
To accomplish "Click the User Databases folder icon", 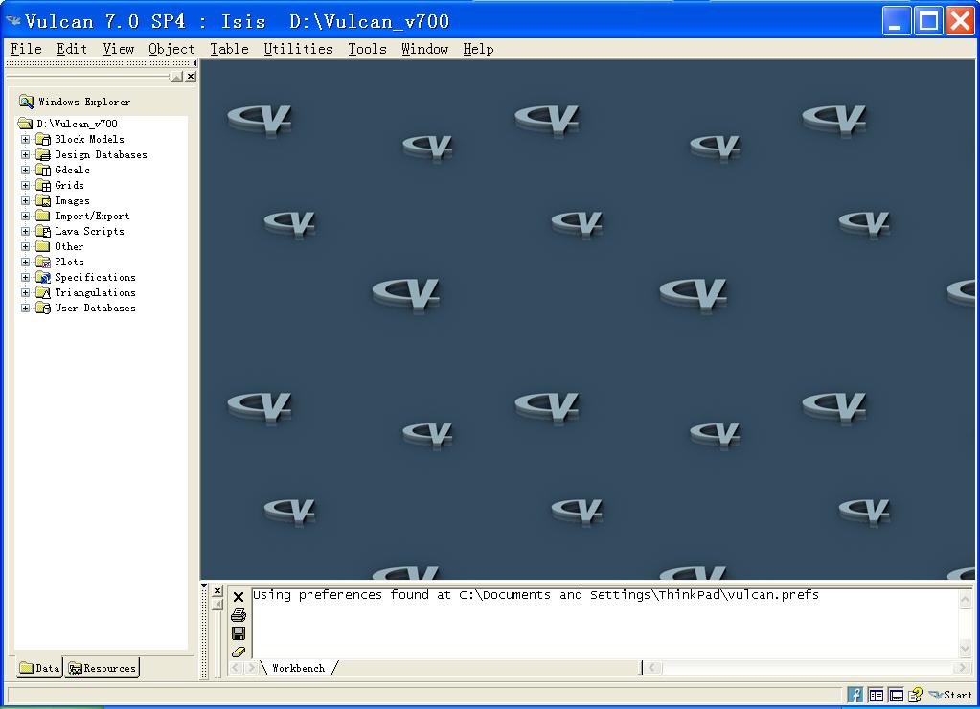I will pyautogui.click(x=43, y=308).
